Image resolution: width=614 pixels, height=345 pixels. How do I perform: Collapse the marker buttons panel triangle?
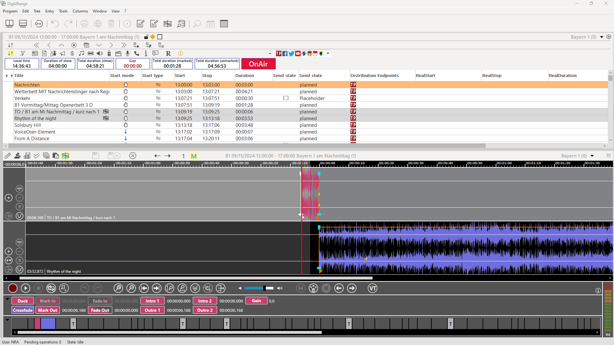click(7, 299)
